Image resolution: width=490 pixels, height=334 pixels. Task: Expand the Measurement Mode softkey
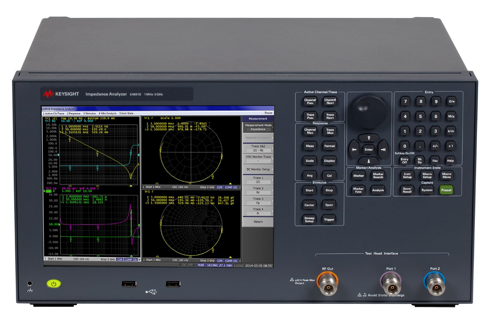click(x=258, y=127)
